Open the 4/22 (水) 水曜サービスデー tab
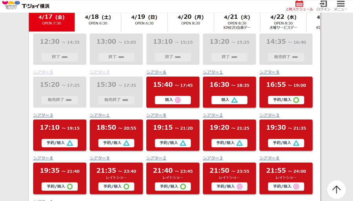Image resolution: width=353 pixels, height=201 pixels. coord(283,22)
